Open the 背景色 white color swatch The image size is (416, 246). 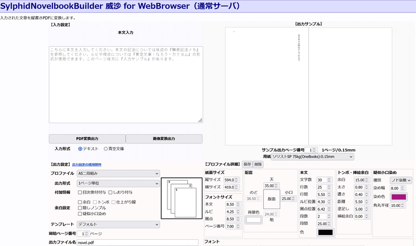coord(254,219)
